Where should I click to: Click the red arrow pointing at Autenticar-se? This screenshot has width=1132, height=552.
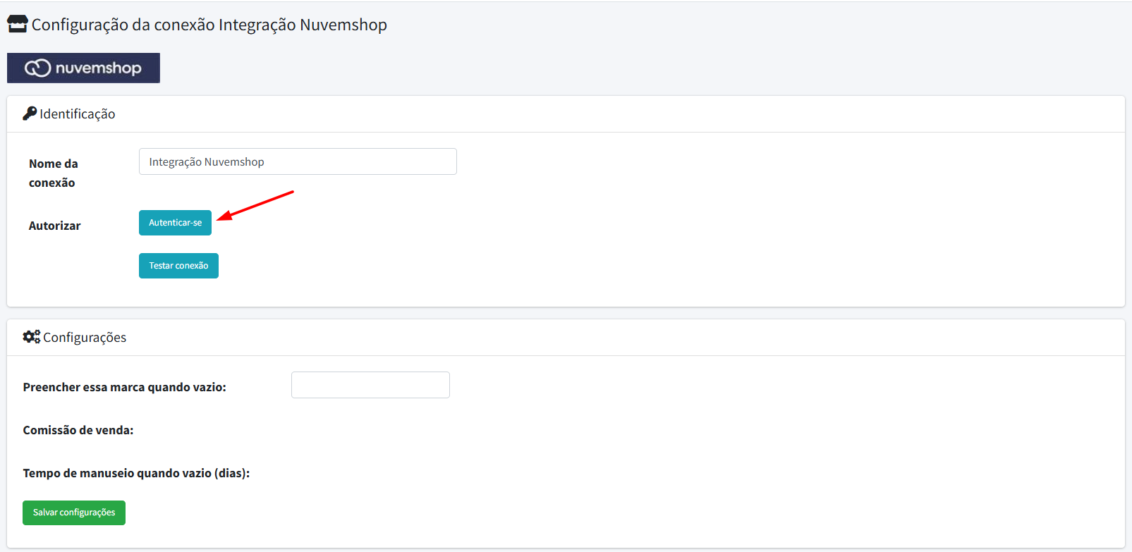pos(255,205)
